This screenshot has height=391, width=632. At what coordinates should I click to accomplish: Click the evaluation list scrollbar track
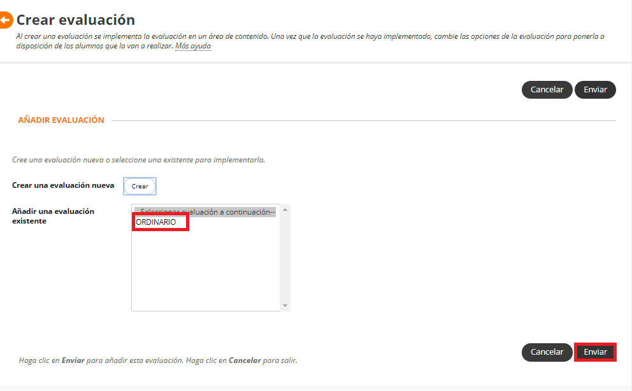(285, 258)
